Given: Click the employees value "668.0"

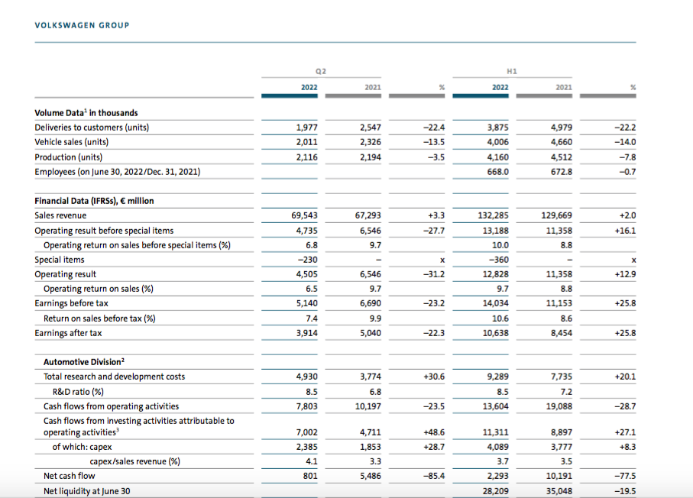Looking at the screenshot, I should 497,171.
